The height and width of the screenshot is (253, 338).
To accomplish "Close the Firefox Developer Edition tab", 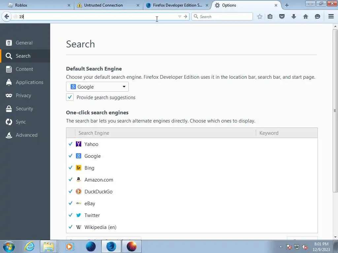I will tap(207, 5).
